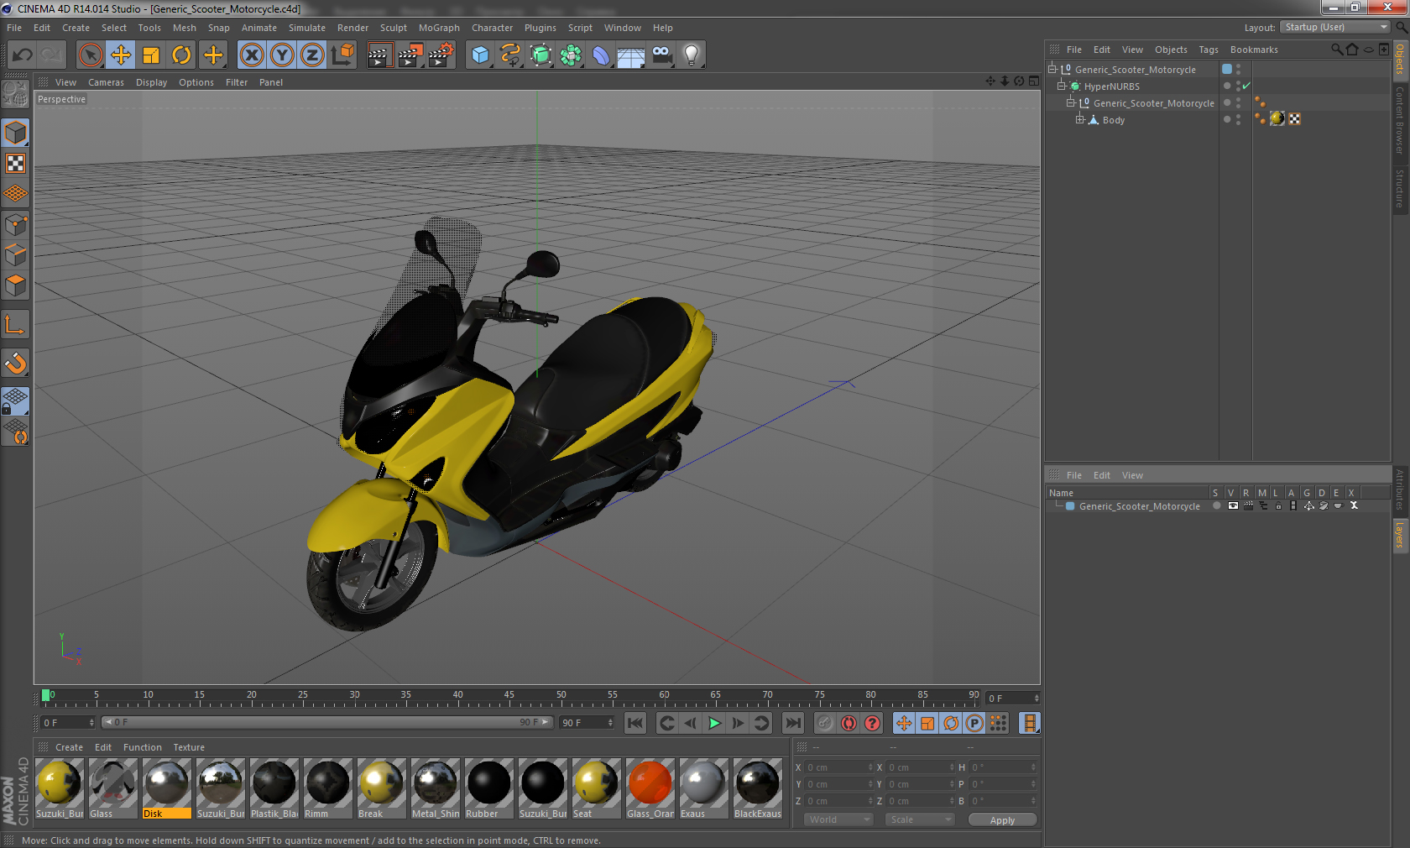The image size is (1410, 848).
Task: Render the active view
Action: (x=379, y=55)
